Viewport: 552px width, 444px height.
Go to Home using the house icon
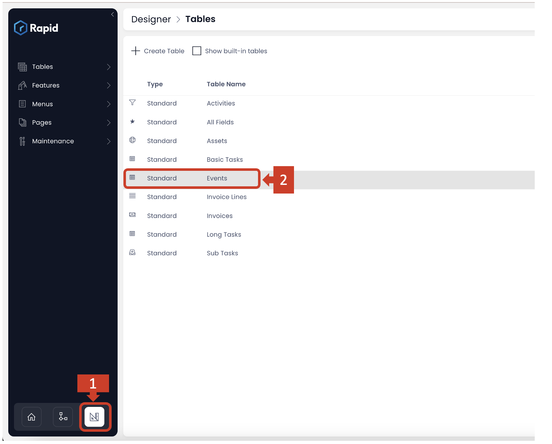(x=32, y=417)
